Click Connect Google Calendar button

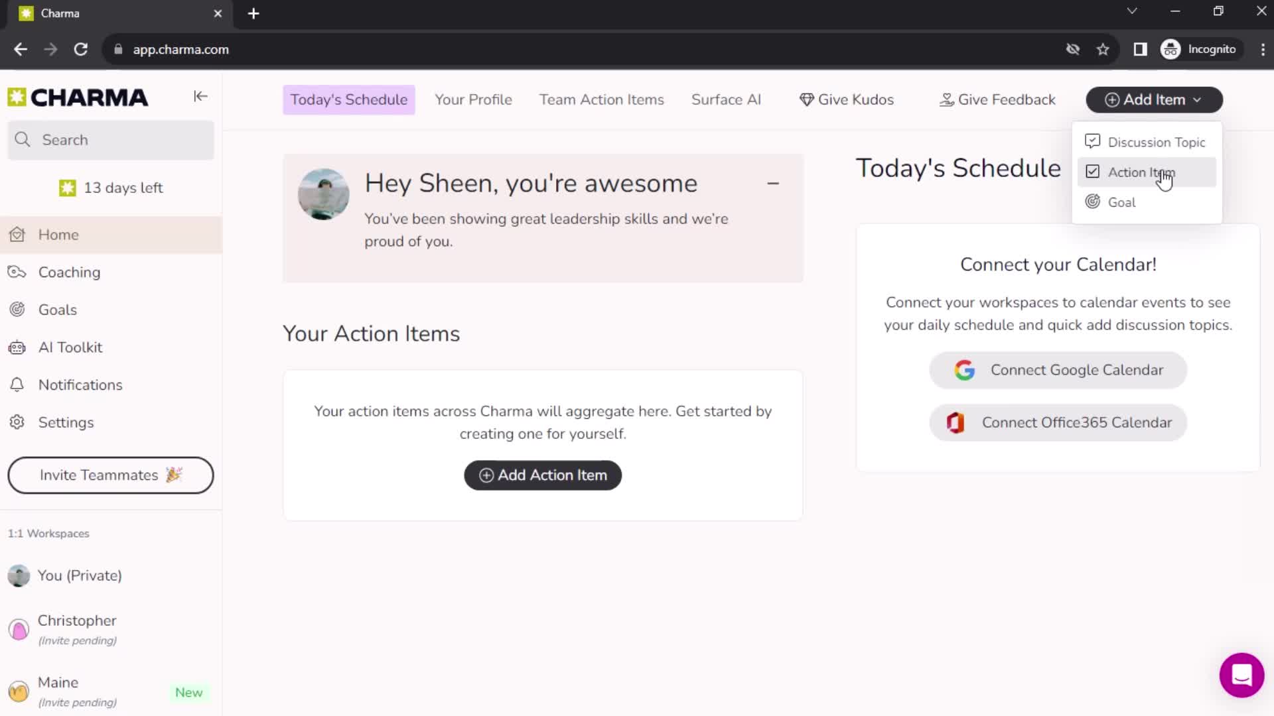1058,370
